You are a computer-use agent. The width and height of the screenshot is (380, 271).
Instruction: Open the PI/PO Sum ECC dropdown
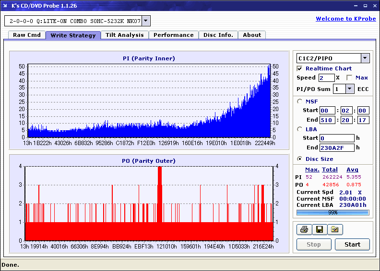(349, 89)
